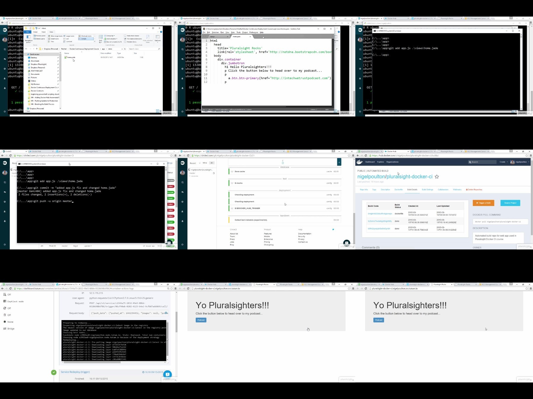Open build code b25smx7hudahg2kfxgkfd8y link
This screenshot has width=533, height=399.
point(380,221)
